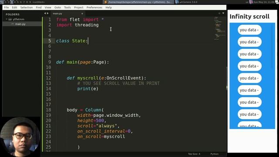Click the minimap code overview
This screenshot has height=157, width=279.
click(220, 28)
